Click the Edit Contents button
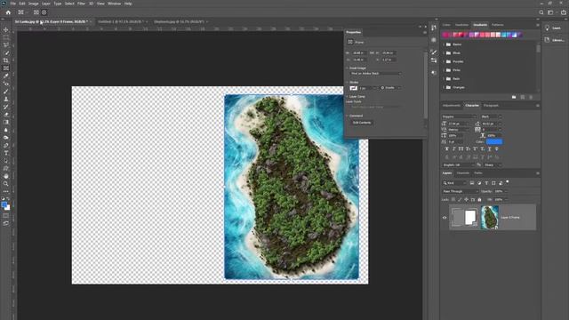This screenshot has height=320, width=569. [x=362, y=123]
